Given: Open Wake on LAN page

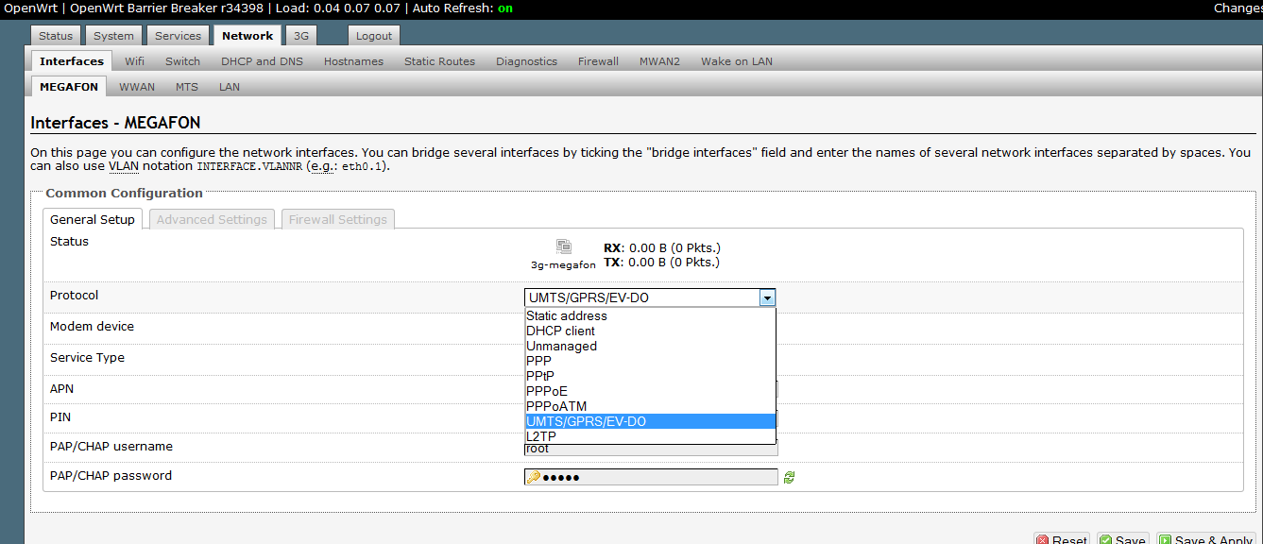Looking at the screenshot, I should coord(736,61).
